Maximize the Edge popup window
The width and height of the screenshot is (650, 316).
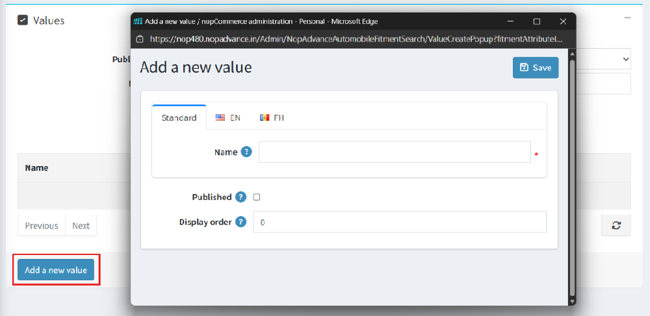click(x=537, y=21)
